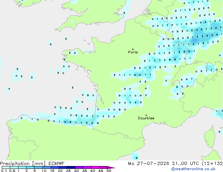The height and width of the screenshot is (172, 223).
Task: Pick the 0.1–0.5 mm lightest legend swatch
Action: point(6,167)
